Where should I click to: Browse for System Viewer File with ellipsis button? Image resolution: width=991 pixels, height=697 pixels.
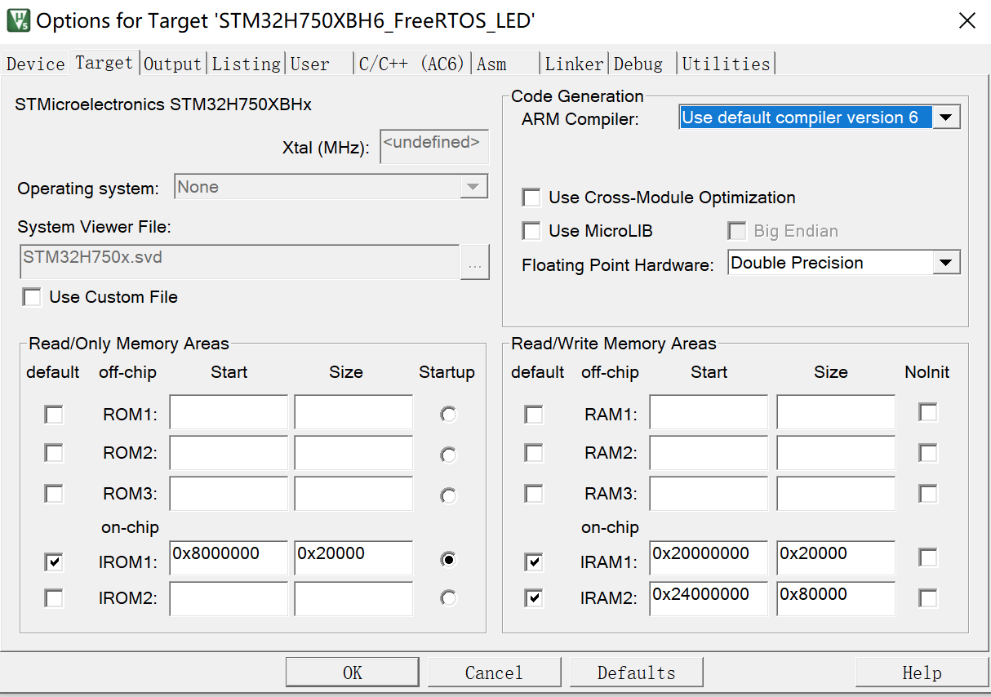pos(475,263)
